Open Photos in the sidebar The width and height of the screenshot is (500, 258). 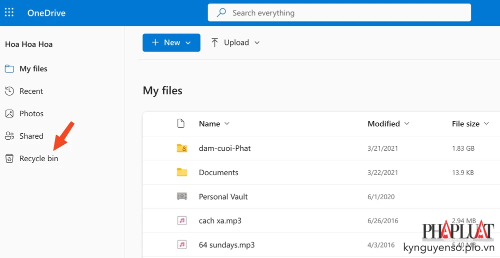pos(31,114)
